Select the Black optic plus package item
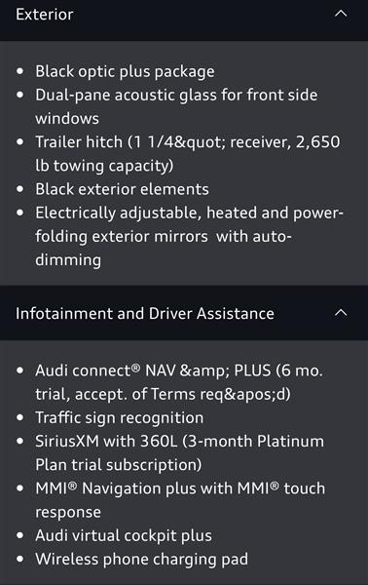The height and width of the screenshot is (585, 368). point(125,71)
